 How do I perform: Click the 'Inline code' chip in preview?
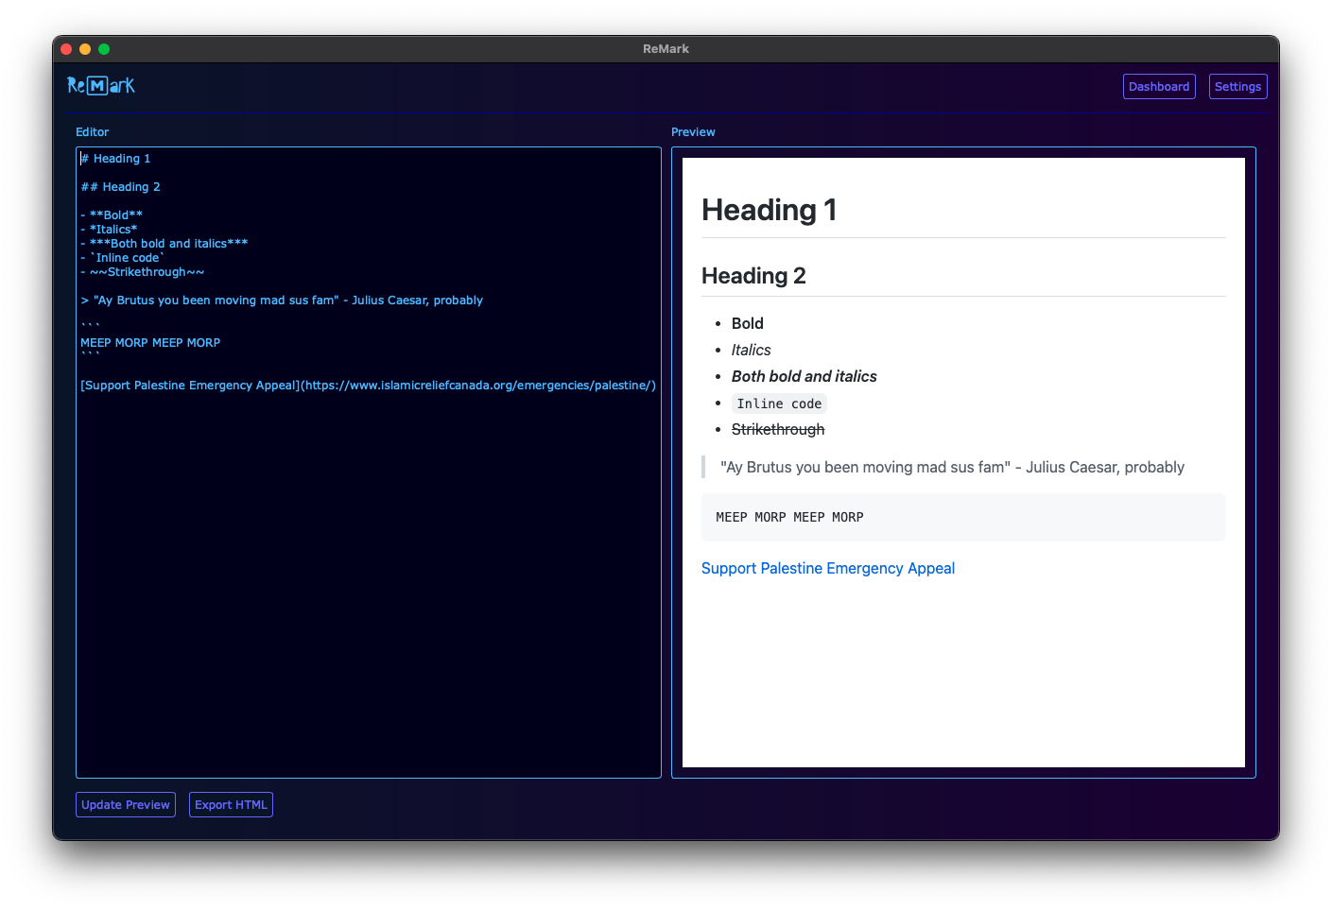pyautogui.click(x=779, y=403)
